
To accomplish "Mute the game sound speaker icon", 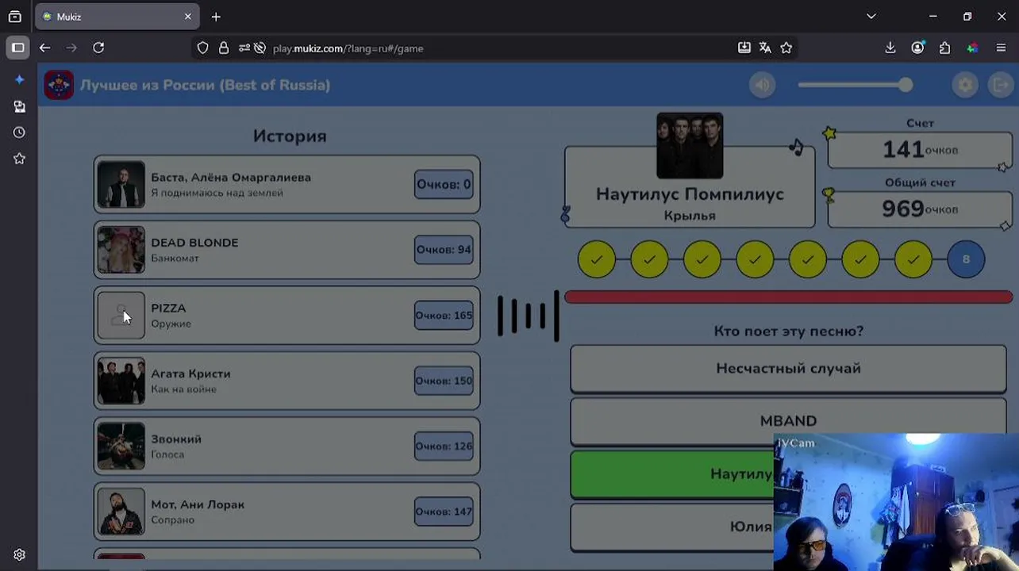I will point(763,85).
